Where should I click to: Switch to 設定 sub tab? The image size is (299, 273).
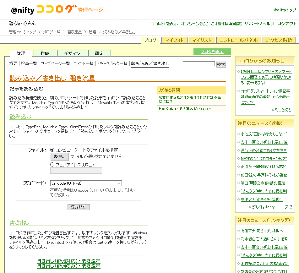point(99,53)
